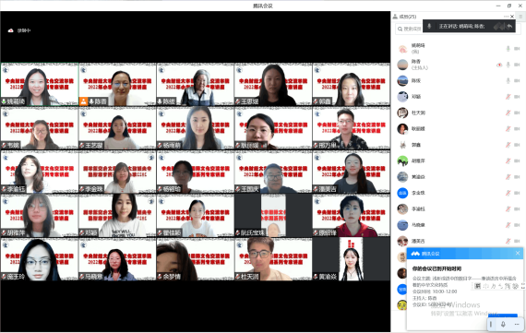Select 王国庆's video tile
The height and width of the screenshot is (333, 526).
pyautogui.click(x=273, y=172)
